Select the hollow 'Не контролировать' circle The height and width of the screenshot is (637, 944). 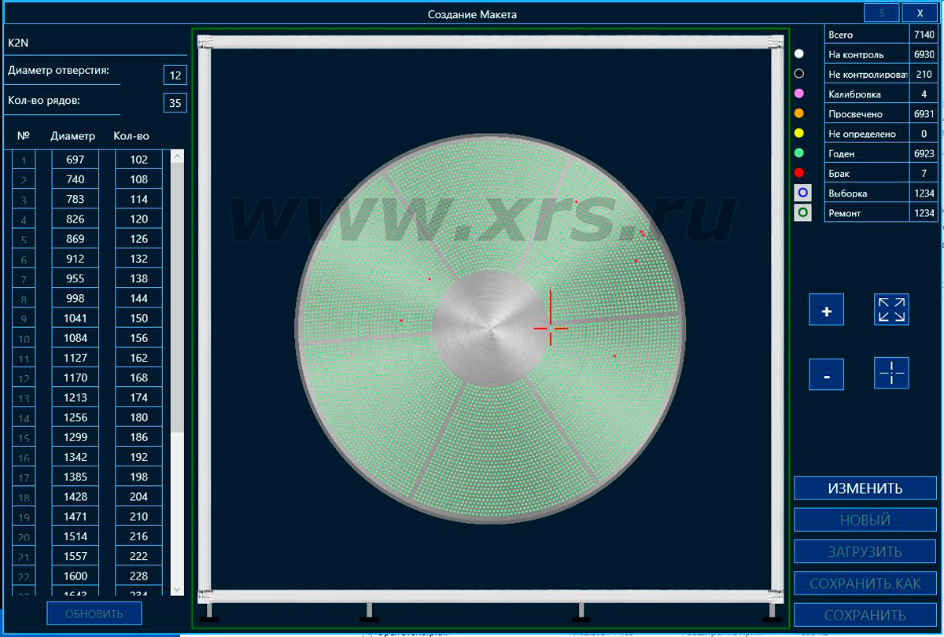799,73
